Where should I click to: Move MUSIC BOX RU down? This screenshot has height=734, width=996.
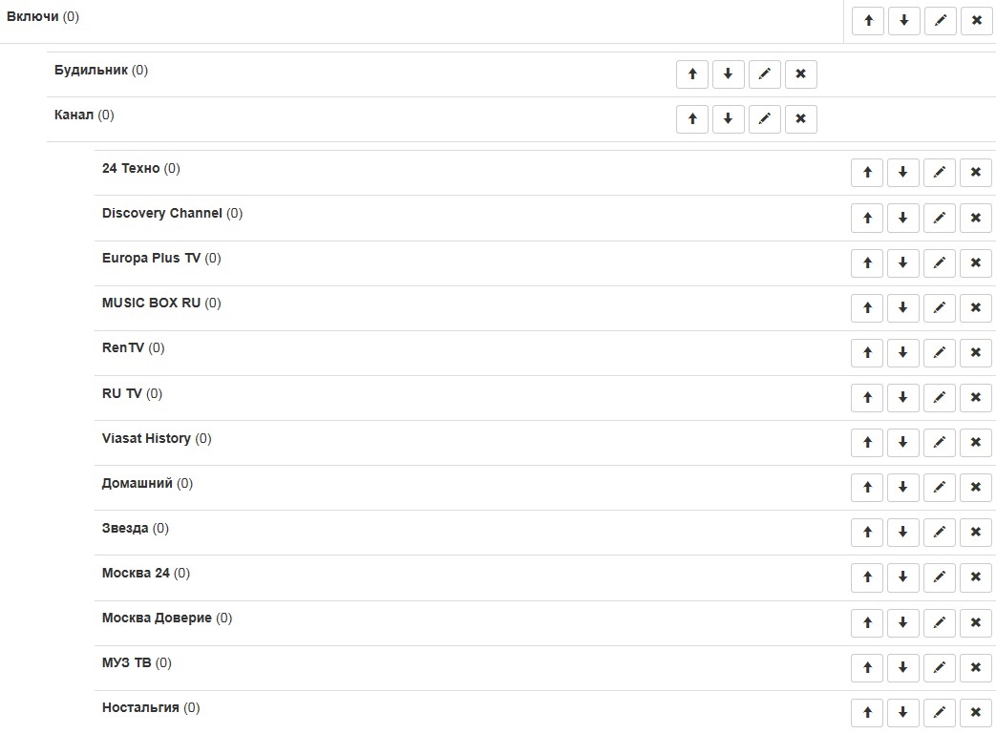point(902,307)
